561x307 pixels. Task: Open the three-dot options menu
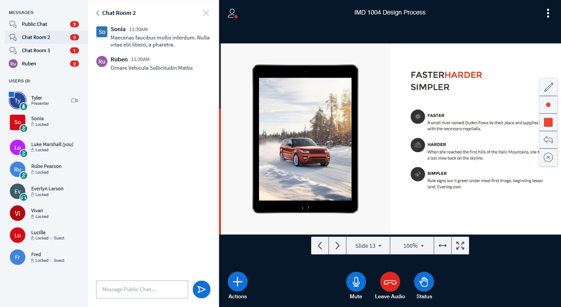(548, 13)
